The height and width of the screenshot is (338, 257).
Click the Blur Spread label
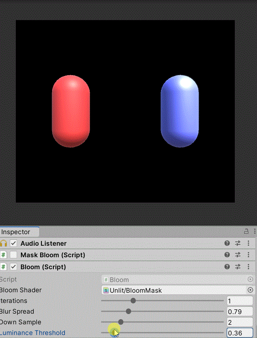point(17,312)
